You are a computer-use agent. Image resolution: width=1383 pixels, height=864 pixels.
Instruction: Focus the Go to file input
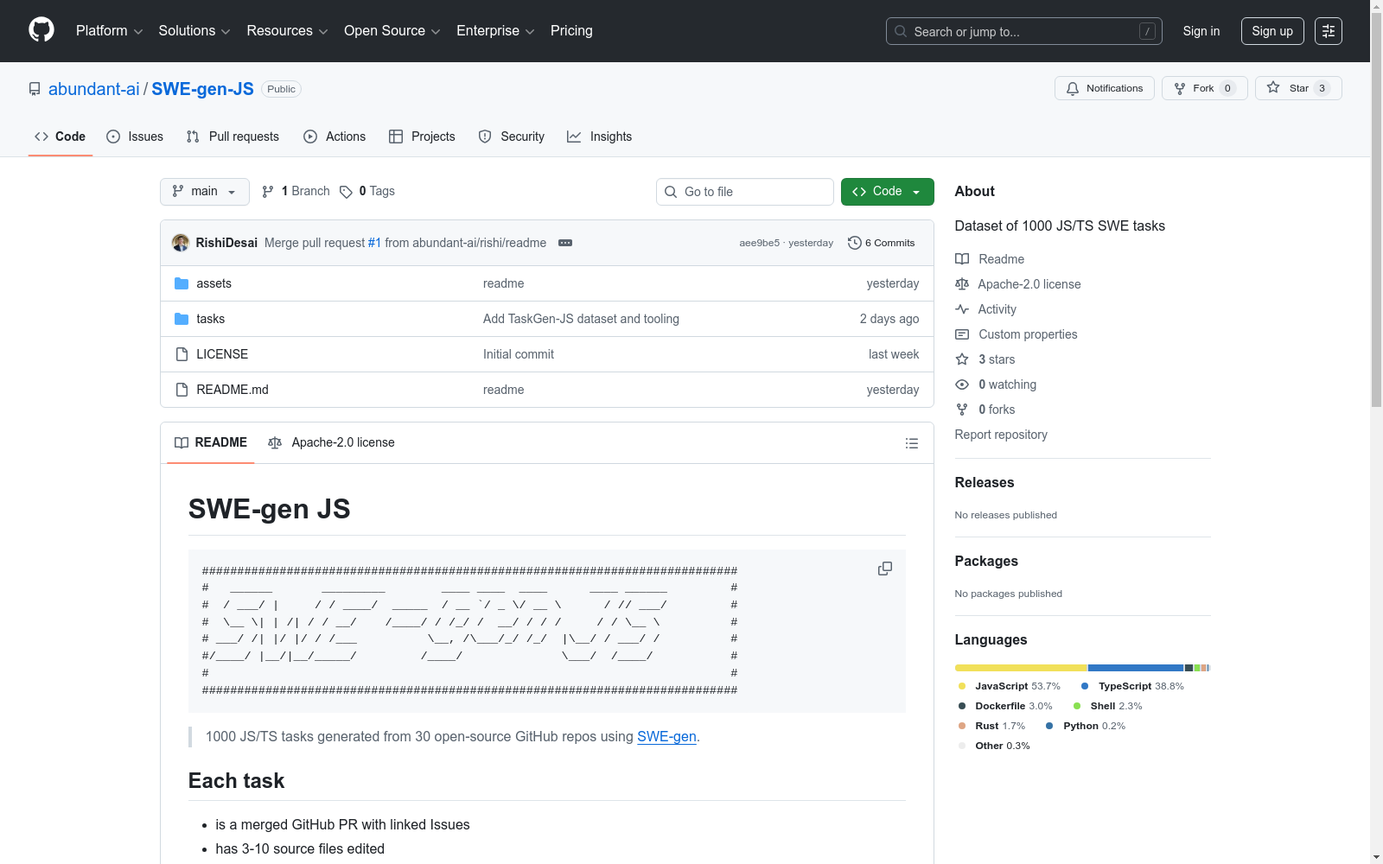(x=745, y=192)
